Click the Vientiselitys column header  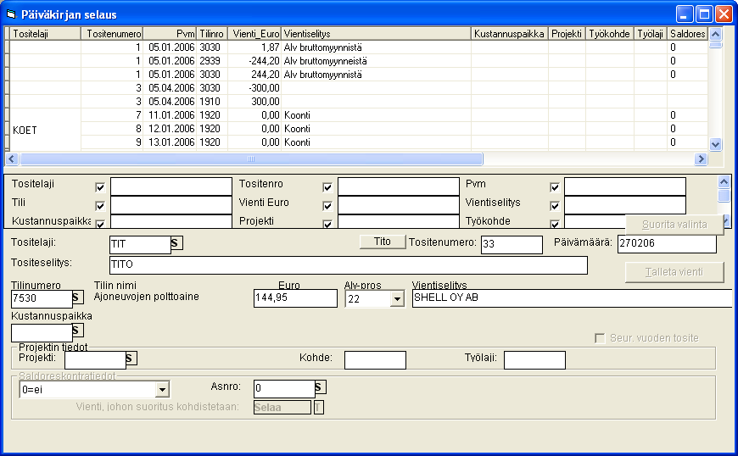[376, 34]
